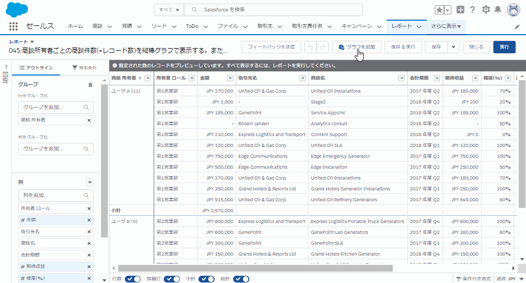
Task: Go to the ホーム nav tab
Action: 75,26
